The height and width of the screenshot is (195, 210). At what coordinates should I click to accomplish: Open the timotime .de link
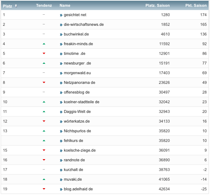point(75,53)
